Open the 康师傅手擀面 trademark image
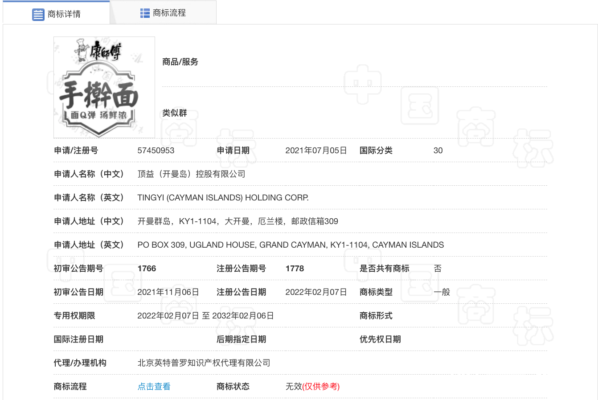The height and width of the screenshot is (400, 598). tap(104, 87)
